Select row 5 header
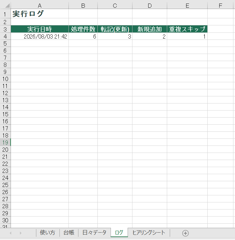 pos(5,43)
